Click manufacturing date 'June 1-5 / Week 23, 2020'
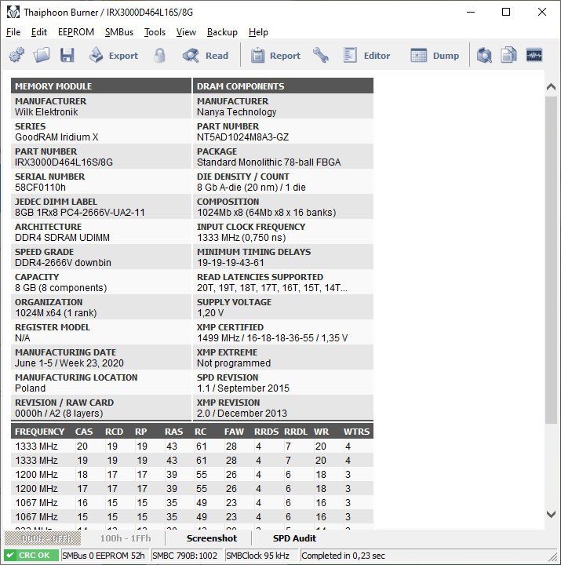 (69, 363)
